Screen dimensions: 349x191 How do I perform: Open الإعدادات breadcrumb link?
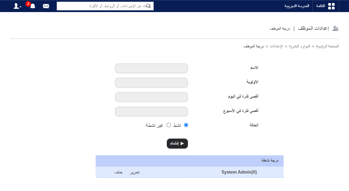pyautogui.click(x=277, y=46)
